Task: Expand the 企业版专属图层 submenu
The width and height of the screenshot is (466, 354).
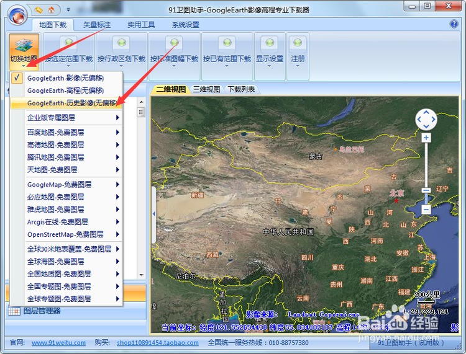Action: (x=66, y=118)
